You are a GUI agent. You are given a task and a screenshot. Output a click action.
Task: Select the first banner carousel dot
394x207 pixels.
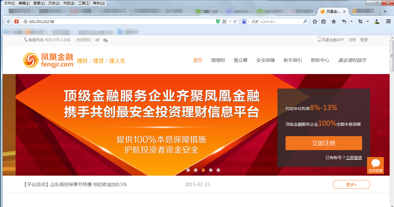pos(188,170)
